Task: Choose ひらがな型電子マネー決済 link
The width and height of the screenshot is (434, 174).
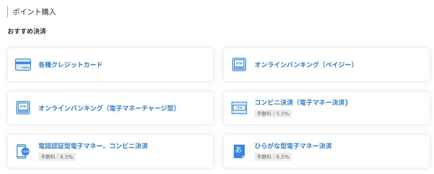Action: pyautogui.click(x=293, y=146)
